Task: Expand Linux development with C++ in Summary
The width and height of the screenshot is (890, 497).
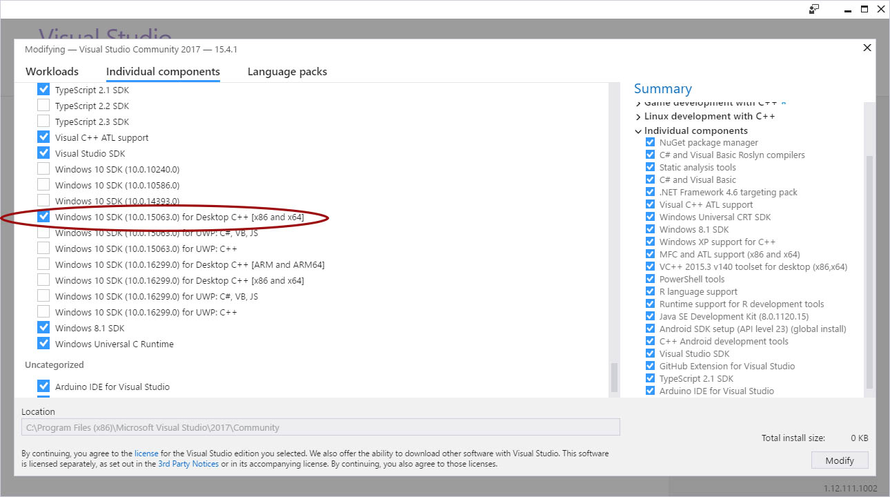Action: [x=638, y=117]
